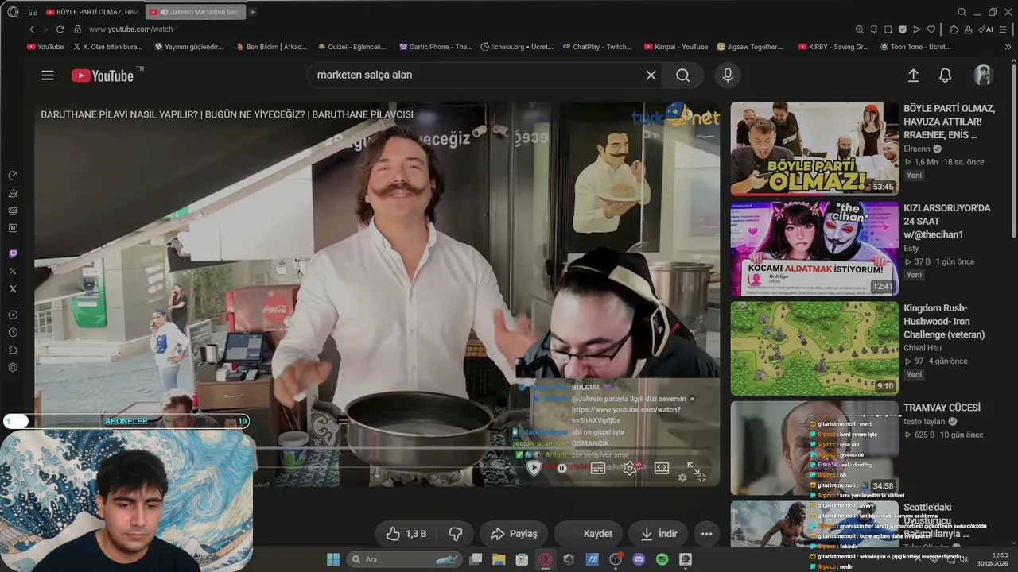Open the 'Jigsaw Together...' bookmark
Image resolution: width=1018 pixels, height=572 pixels.
pos(750,47)
